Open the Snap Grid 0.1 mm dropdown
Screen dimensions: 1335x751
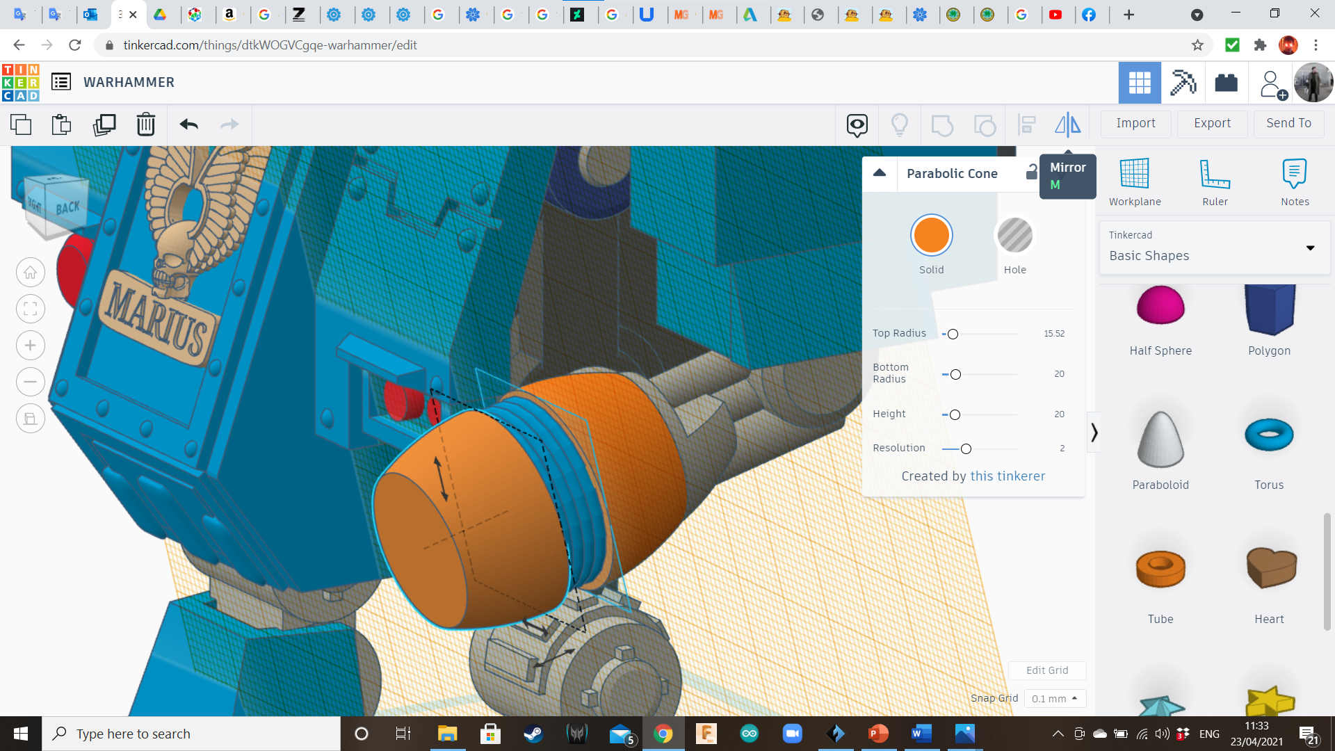1054,698
